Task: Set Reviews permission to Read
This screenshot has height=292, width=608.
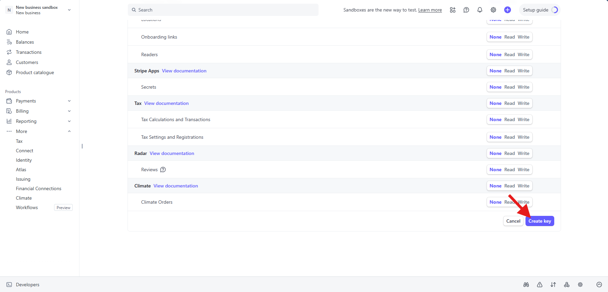Action: point(510,170)
